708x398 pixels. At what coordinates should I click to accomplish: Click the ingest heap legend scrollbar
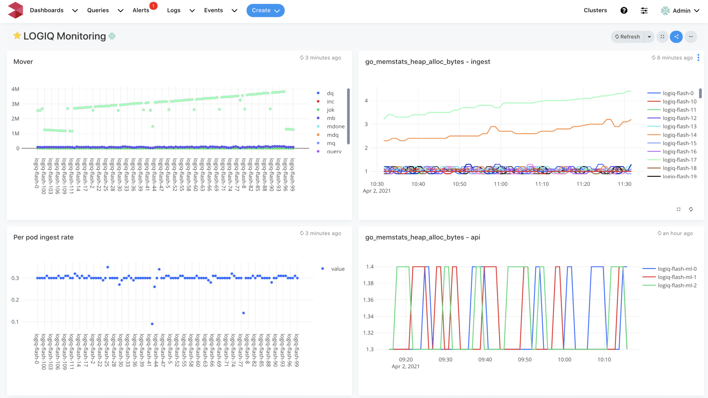700,93
